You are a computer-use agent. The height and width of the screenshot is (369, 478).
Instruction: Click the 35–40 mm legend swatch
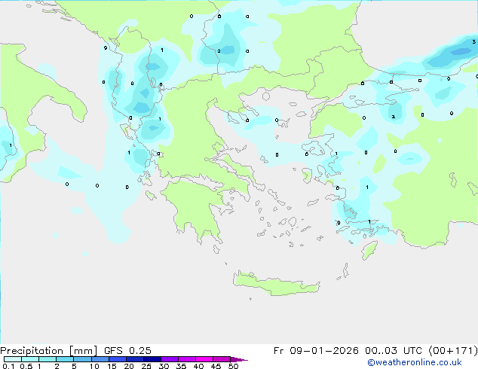[x=186, y=359]
